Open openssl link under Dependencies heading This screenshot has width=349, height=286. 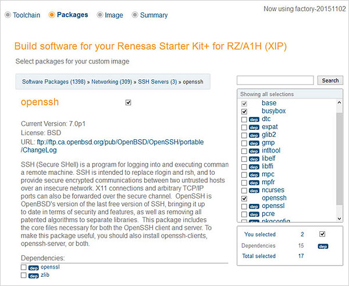coord(50,267)
